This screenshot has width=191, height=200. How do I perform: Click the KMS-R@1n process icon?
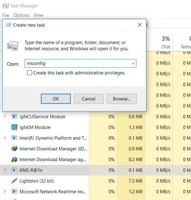click(x=14, y=170)
